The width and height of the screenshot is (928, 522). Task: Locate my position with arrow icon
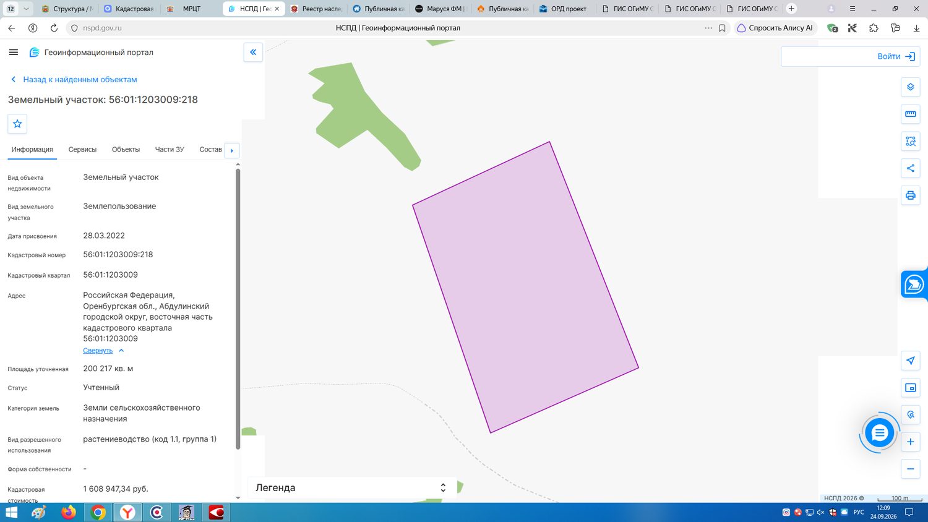(x=910, y=361)
